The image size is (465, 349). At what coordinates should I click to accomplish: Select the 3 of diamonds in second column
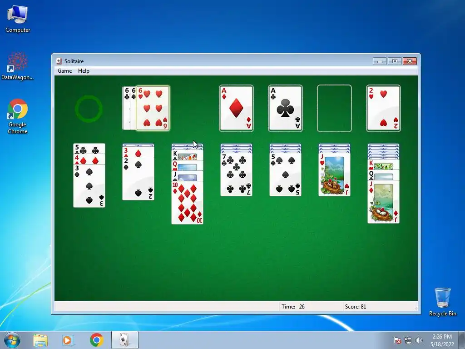138,152
